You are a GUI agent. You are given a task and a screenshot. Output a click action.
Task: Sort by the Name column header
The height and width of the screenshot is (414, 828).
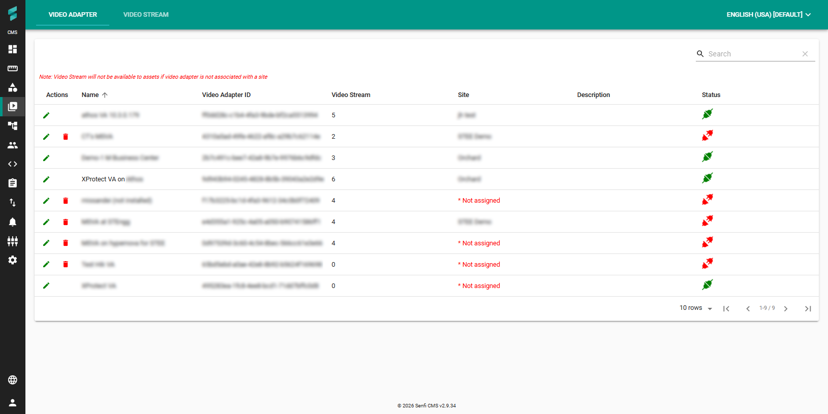point(90,95)
